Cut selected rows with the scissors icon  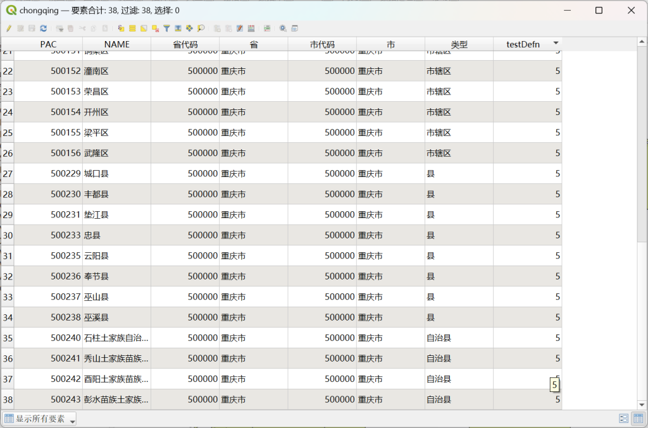pyautogui.click(x=82, y=28)
